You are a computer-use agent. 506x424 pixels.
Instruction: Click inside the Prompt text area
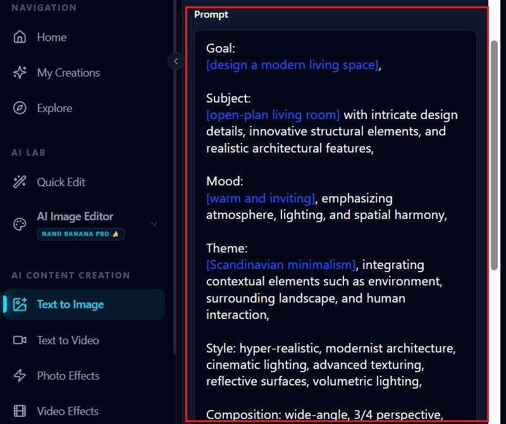[x=335, y=226]
